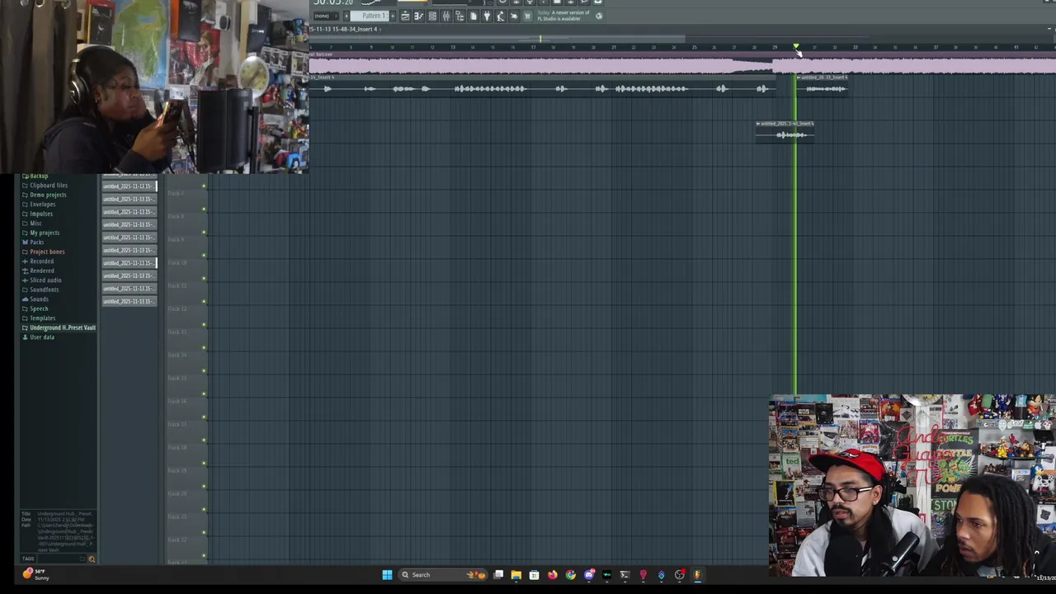Open the plugin picker plug icon
The width and height of the screenshot is (1056, 594).
[x=487, y=16]
